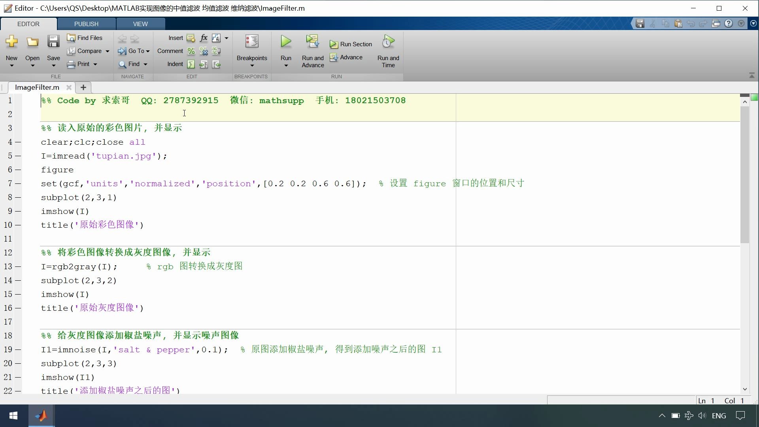The width and height of the screenshot is (759, 427).
Task: Expand the Go To dropdown
Action: pyautogui.click(x=148, y=51)
